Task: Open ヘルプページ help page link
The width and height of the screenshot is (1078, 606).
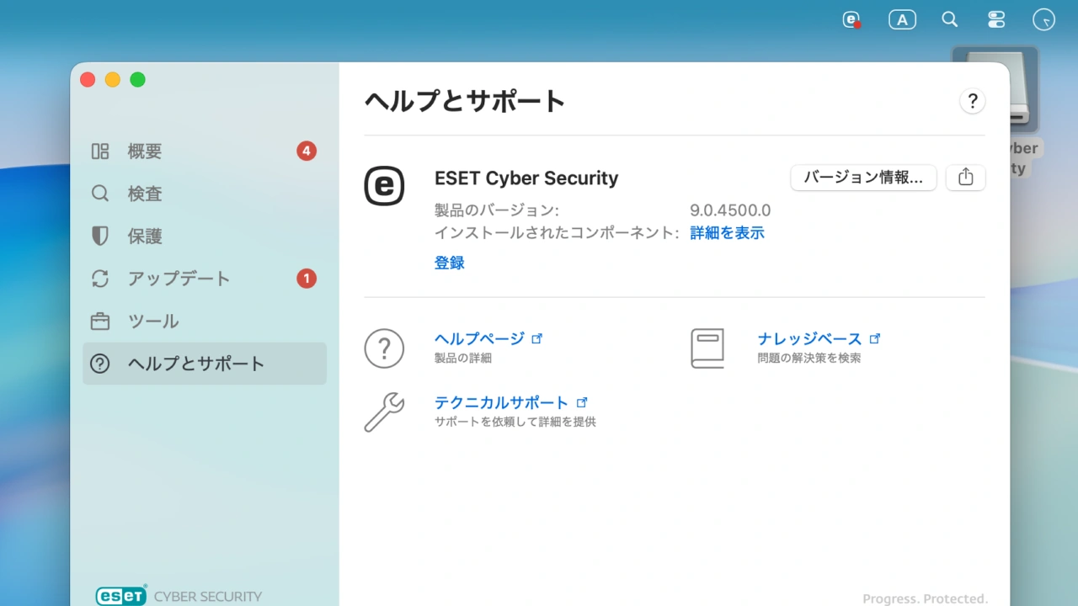Action: point(479,338)
